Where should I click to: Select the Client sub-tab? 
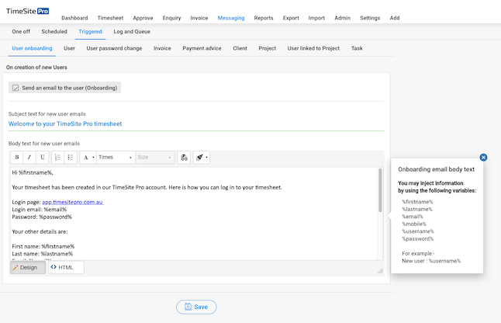click(240, 48)
